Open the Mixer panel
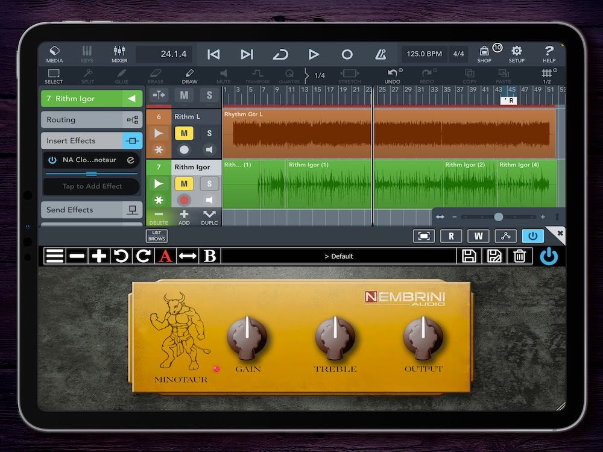The height and width of the screenshot is (452, 603). (x=119, y=54)
